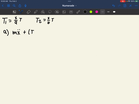Viewport: 139px width, 104px height.
Task: Select the Text box tool
Action: pos(71,12)
